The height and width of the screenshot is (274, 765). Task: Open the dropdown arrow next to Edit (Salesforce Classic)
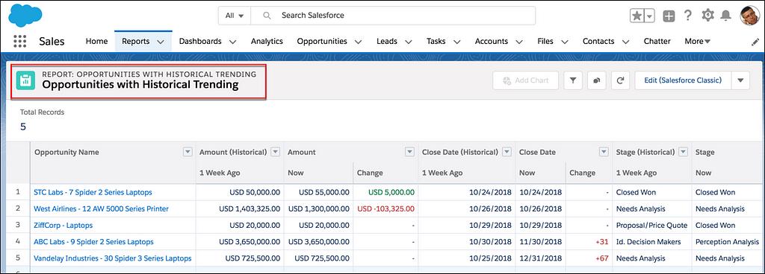tap(740, 80)
